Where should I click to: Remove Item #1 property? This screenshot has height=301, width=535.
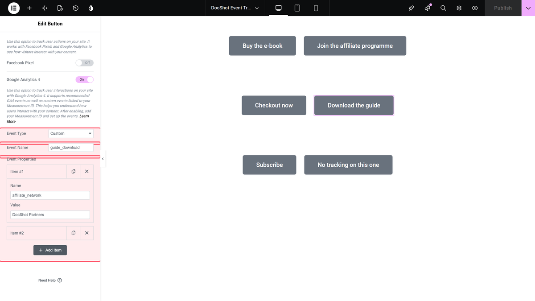(x=87, y=171)
